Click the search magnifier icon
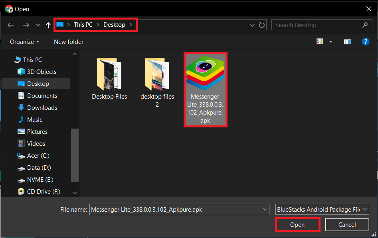The image size is (378, 238). tap(365, 25)
